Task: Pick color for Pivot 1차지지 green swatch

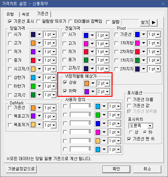Action: click(137, 60)
